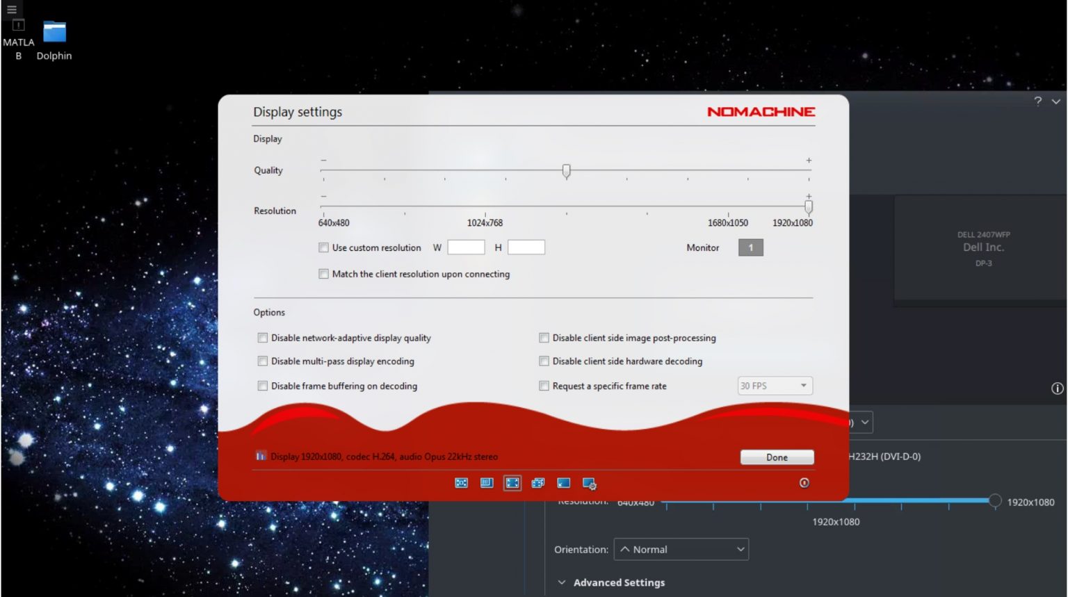Click the 640x480 resolution label
The width and height of the screenshot is (1068, 597).
[x=334, y=223]
